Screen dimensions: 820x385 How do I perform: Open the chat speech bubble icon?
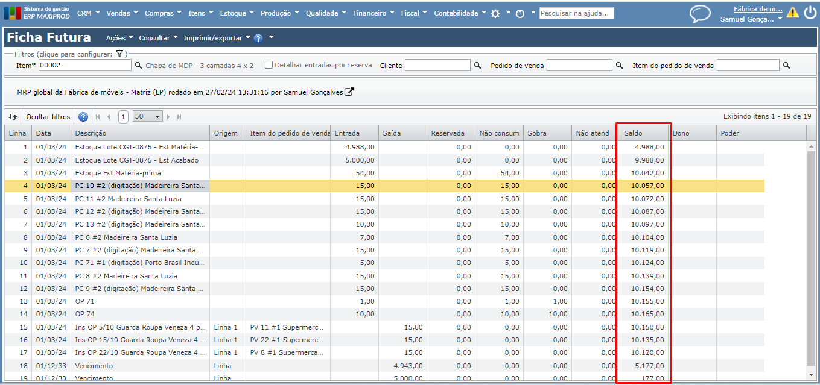(x=700, y=14)
